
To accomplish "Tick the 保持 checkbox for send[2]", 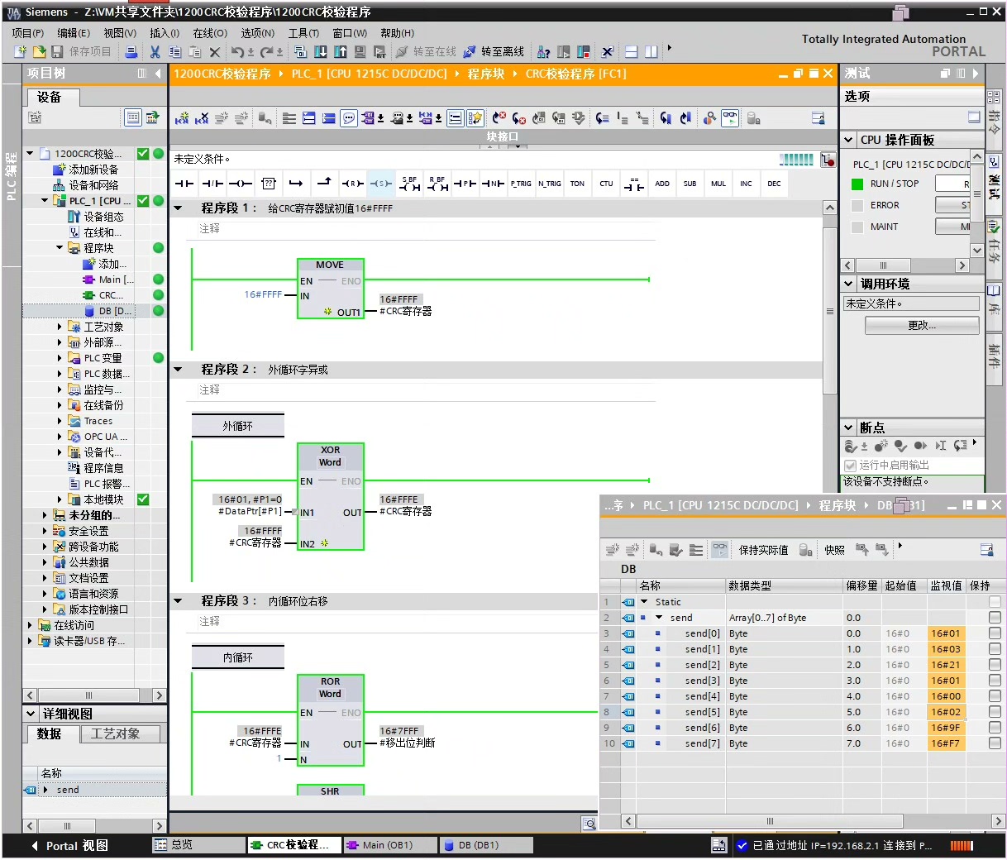I will [x=995, y=665].
